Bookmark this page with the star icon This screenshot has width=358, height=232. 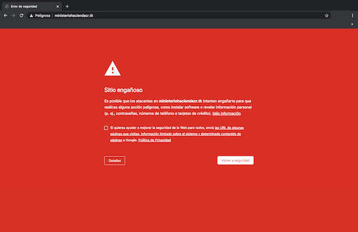tap(326, 15)
